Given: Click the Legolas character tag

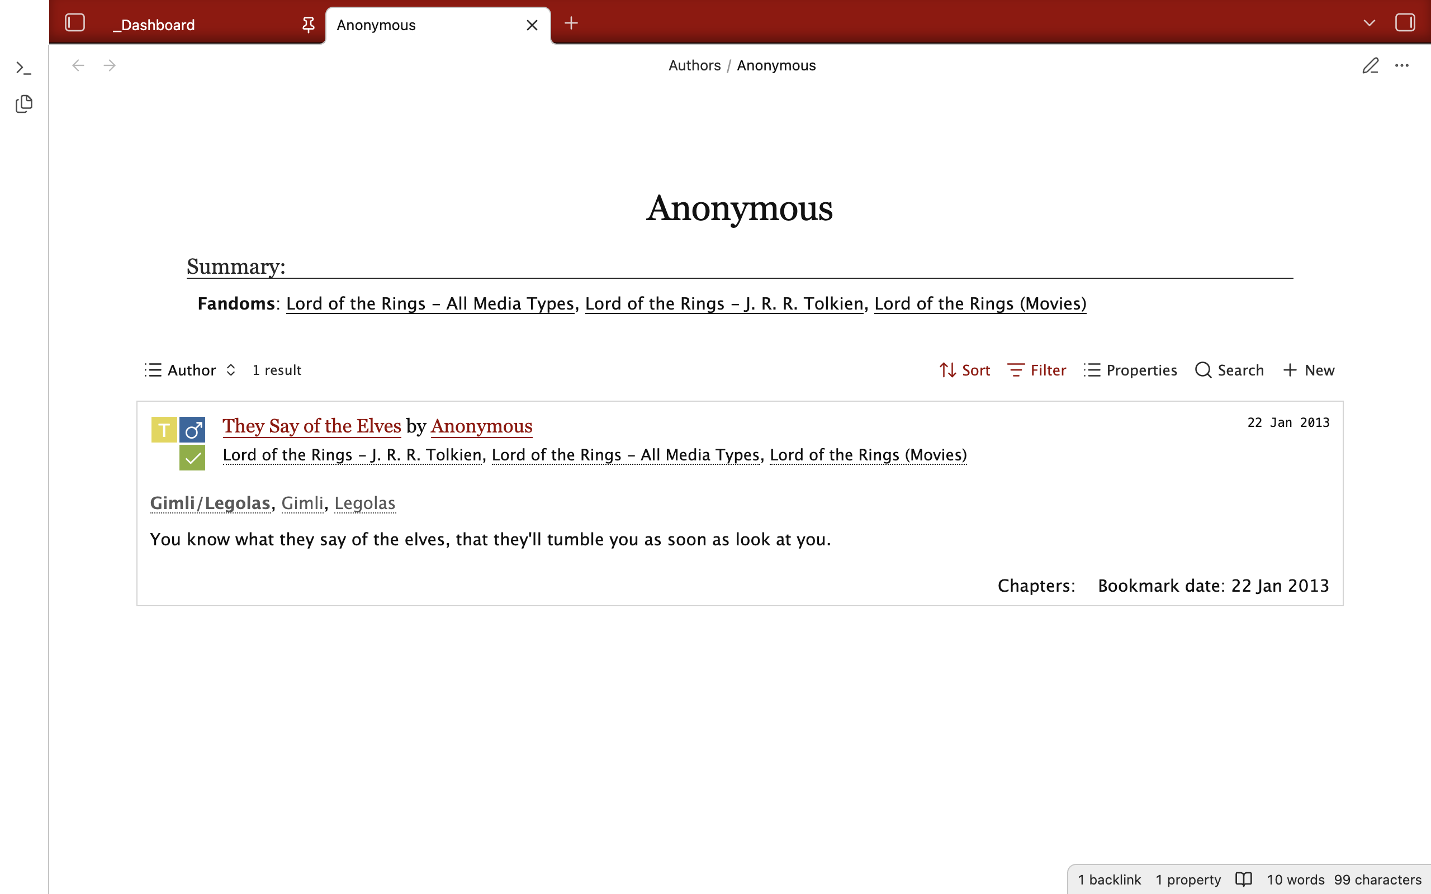Looking at the screenshot, I should pyautogui.click(x=365, y=503).
